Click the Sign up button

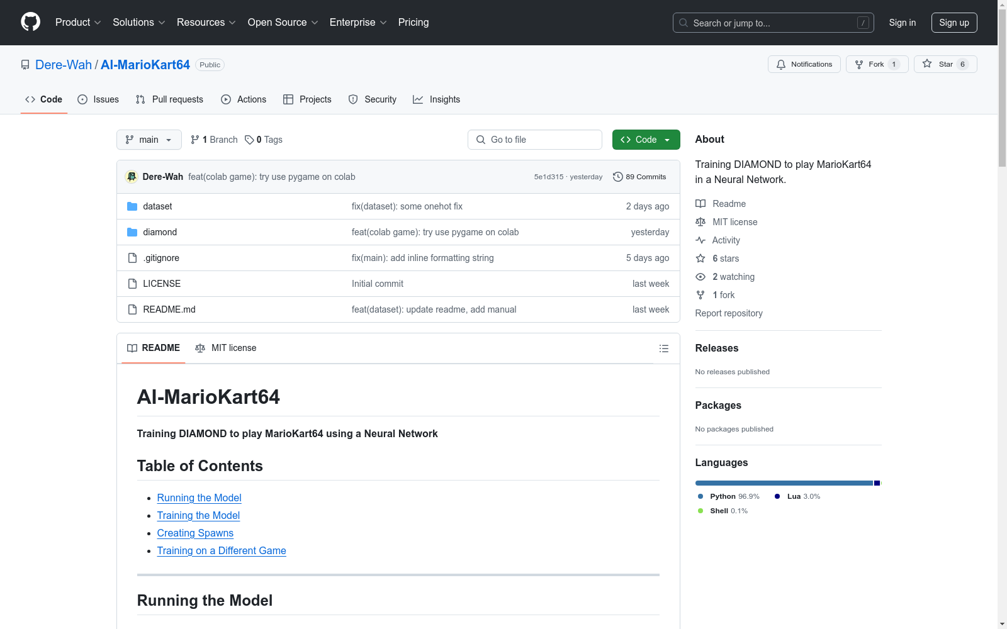click(954, 23)
